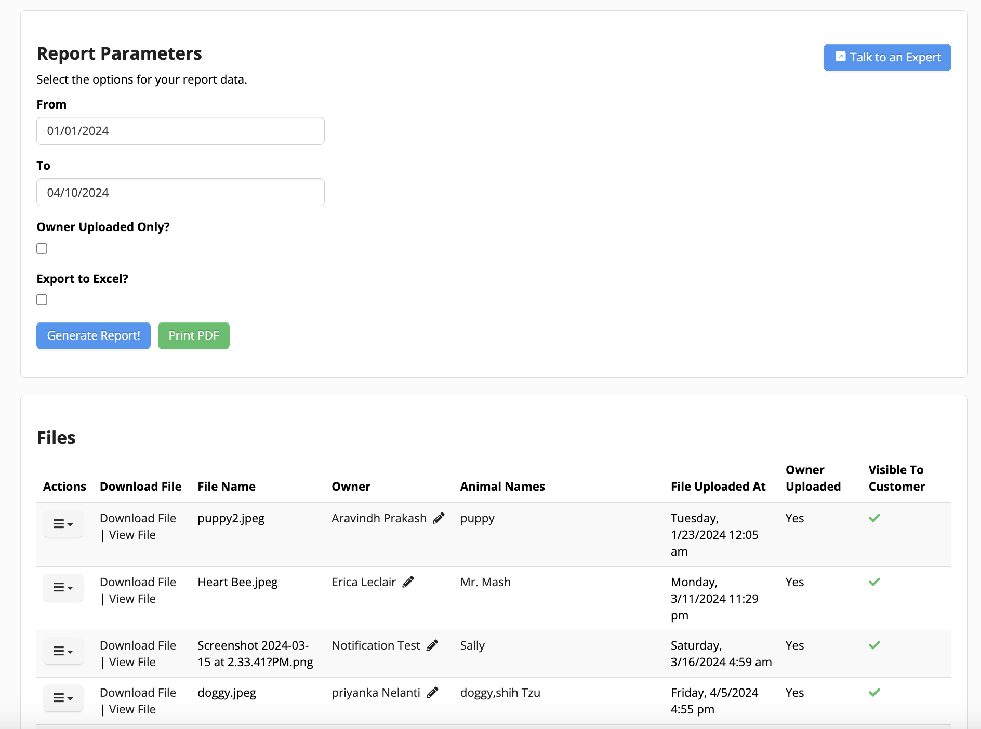Viewport: 981px width, 729px height.
Task: Click Download File for puppy2.jpeg
Action: pos(138,518)
